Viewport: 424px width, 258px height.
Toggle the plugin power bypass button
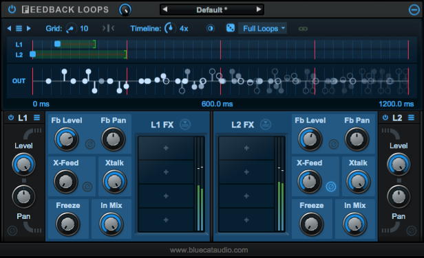point(12,10)
